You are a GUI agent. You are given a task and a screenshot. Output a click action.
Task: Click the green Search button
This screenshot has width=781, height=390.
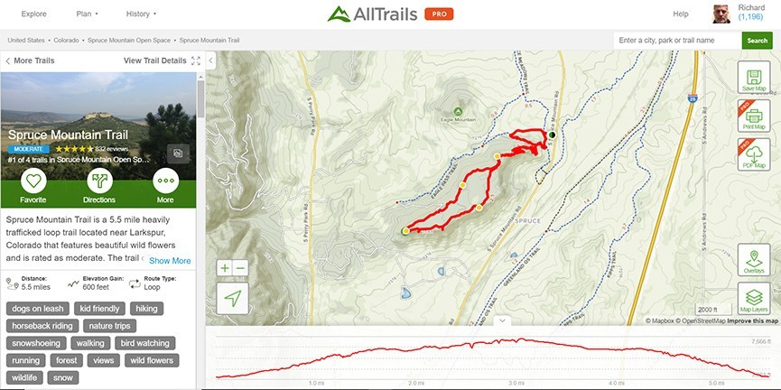[x=758, y=41]
